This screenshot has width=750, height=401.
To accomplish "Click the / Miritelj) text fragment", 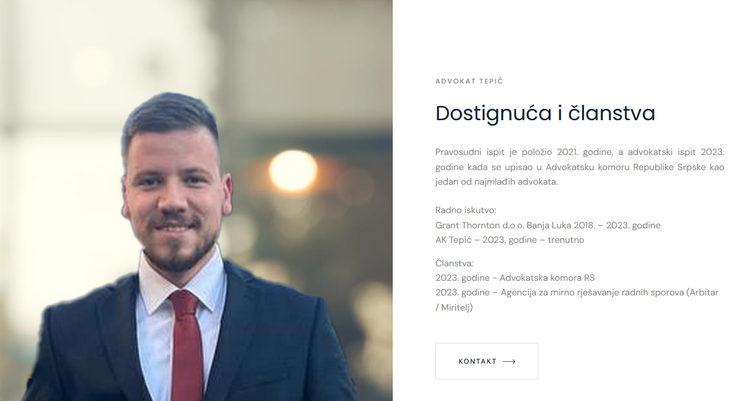I will pos(454,308).
